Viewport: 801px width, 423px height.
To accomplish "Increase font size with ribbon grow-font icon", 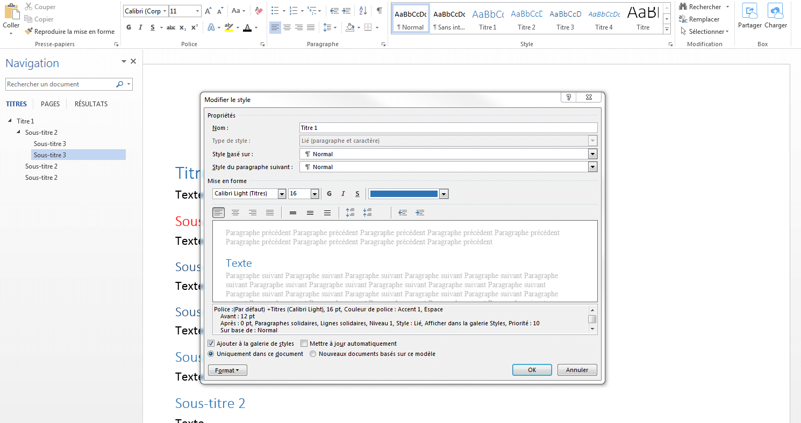I will [x=209, y=11].
